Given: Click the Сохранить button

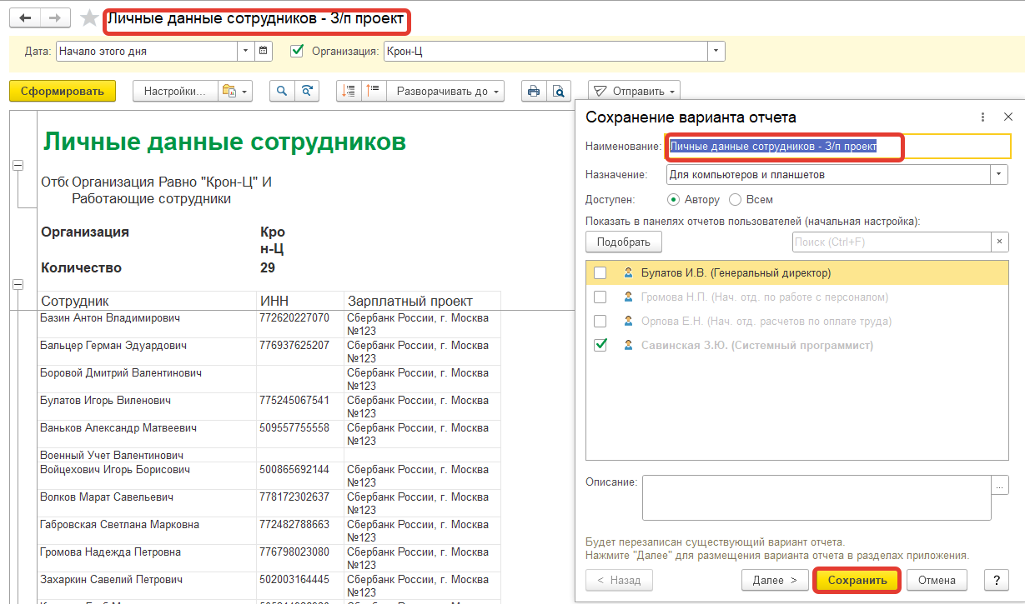Looking at the screenshot, I should (x=857, y=580).
